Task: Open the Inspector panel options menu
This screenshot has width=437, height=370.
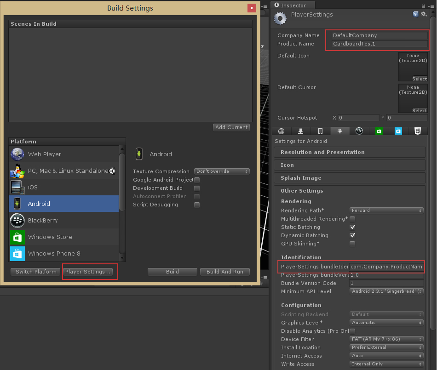Action: click(x=431, y=6)
